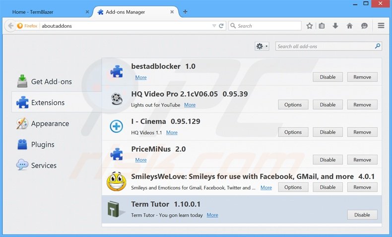Open More link for I - Cinema
Viewport: 392px width, 237px height.
[x=172, y=132]
